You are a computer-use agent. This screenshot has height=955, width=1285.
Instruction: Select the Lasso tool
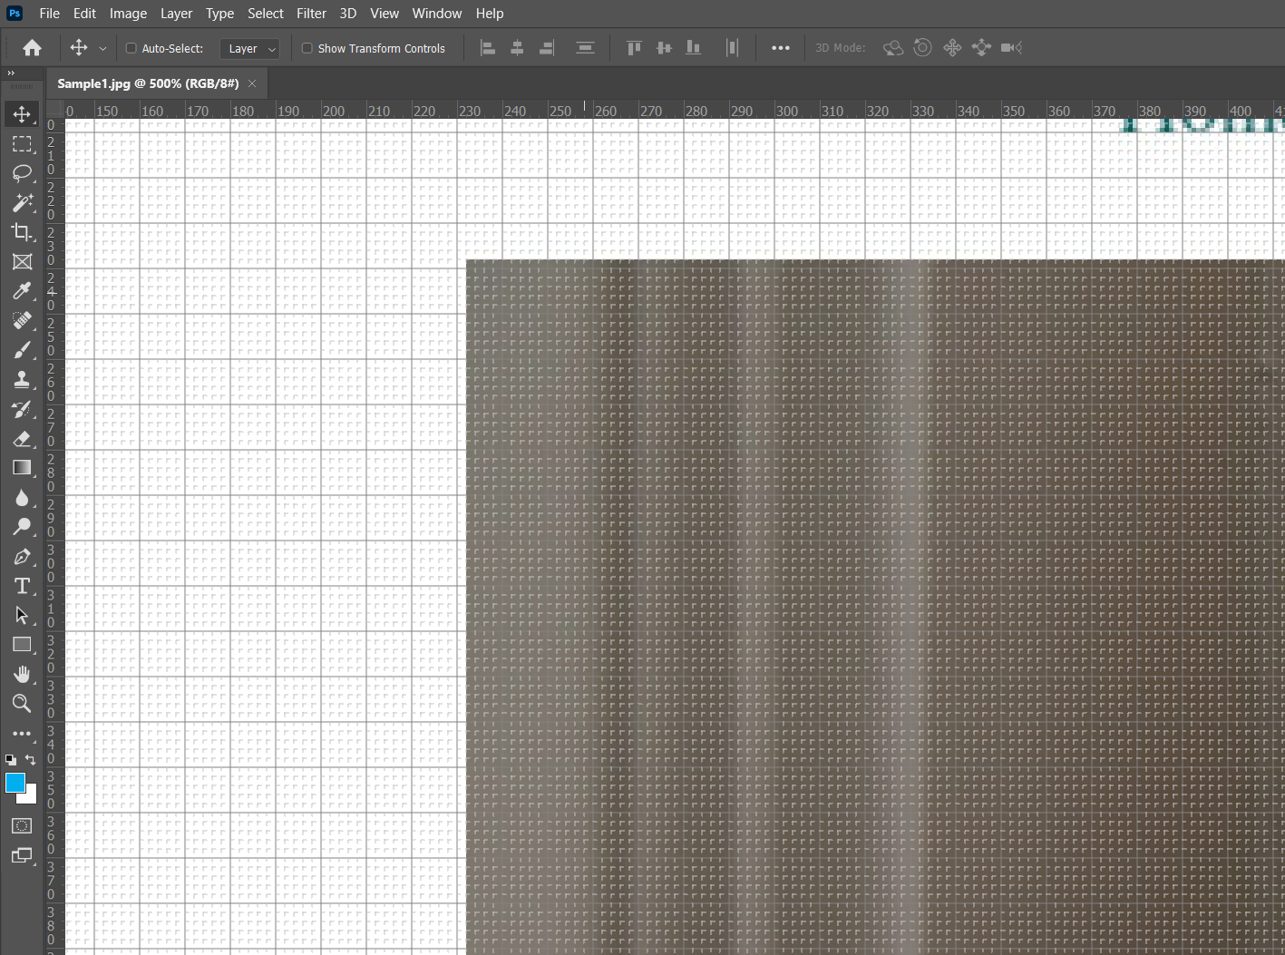click(23, 173)
